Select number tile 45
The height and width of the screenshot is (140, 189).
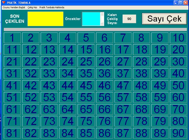[86, 86]
